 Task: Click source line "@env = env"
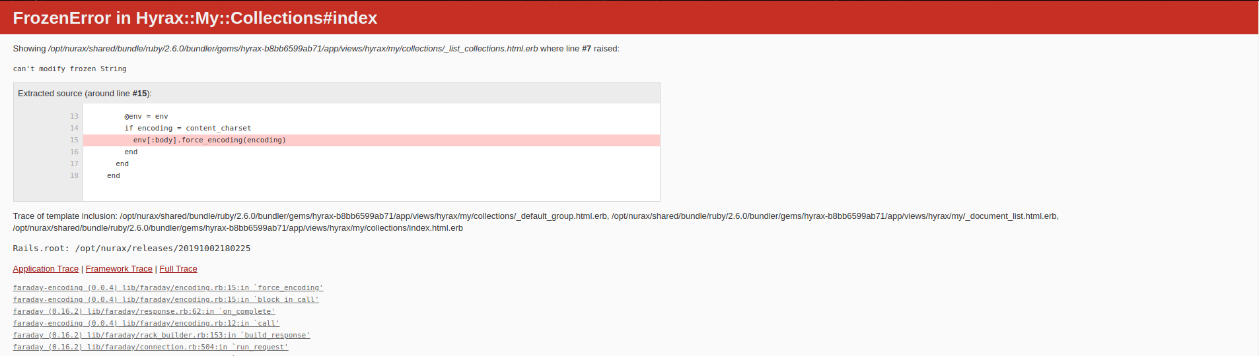146,117
